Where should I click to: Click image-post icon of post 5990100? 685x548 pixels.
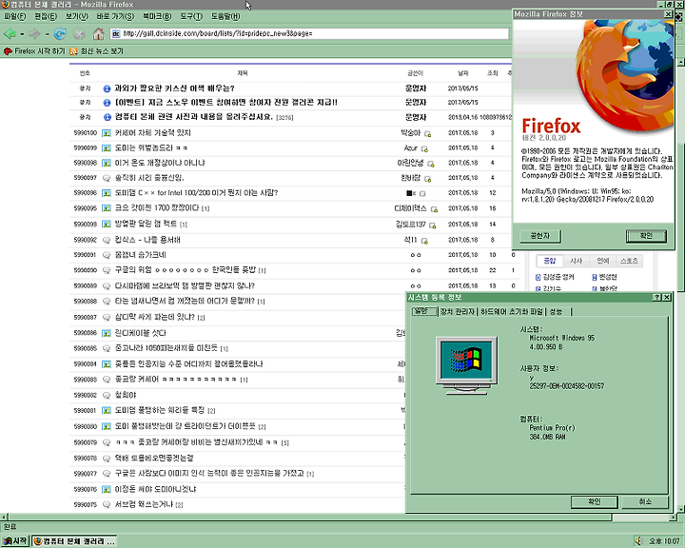click(107, 133)
